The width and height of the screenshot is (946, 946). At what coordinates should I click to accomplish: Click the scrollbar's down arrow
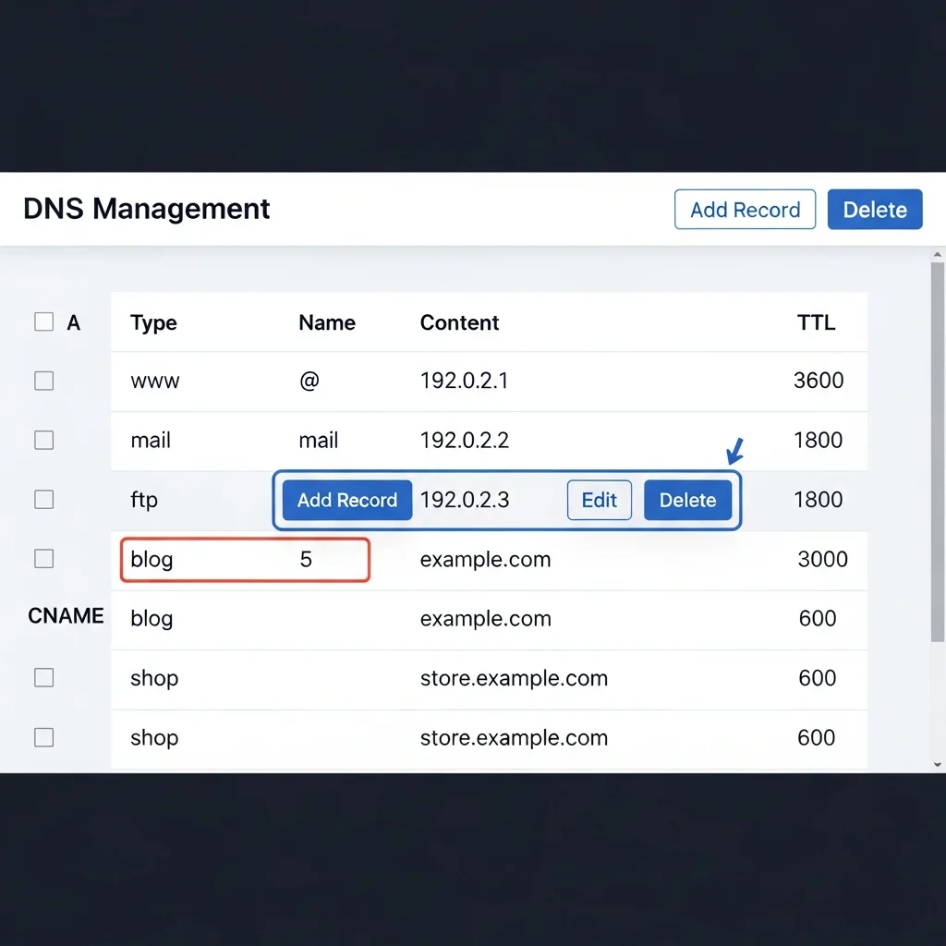click(936, 764)
